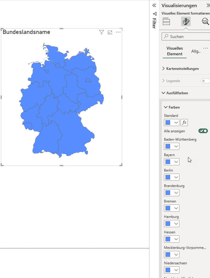The image size is (210, 278).
Task: Collapse the Filter pane with double chevron
Action: [154, 5]
